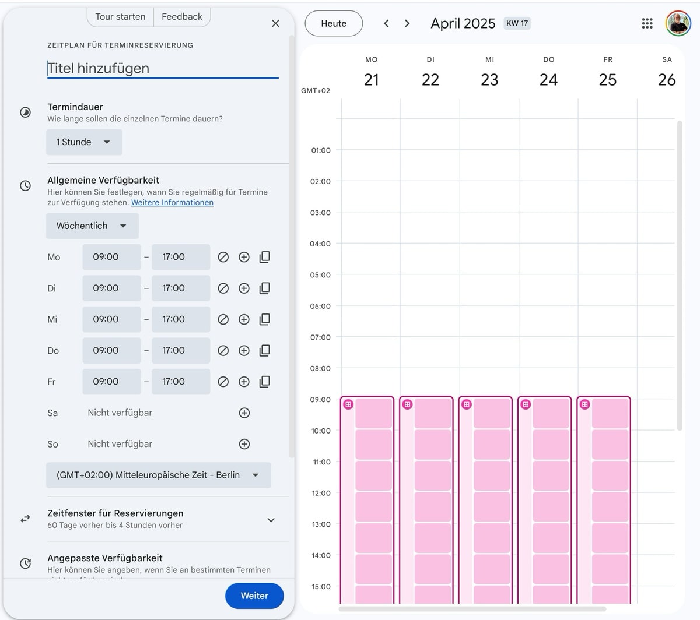Click the unavailable icon for Thursday
Image resolution: width=700 pixels, height=620 pixels.
click(223, 351)
